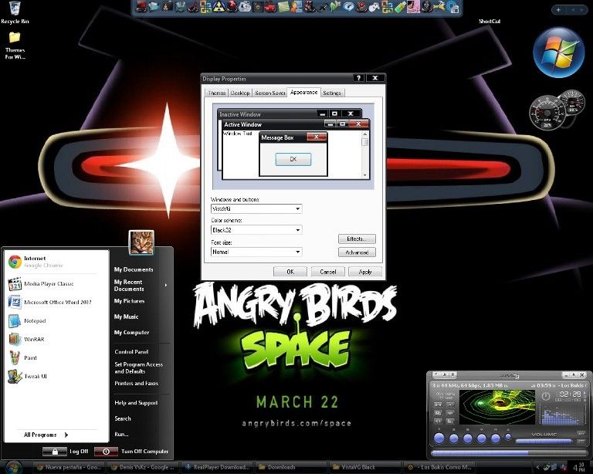Click the Effects... button
Image resolution: width=593 pixels, height=474 pixels.
pos(357,239)
